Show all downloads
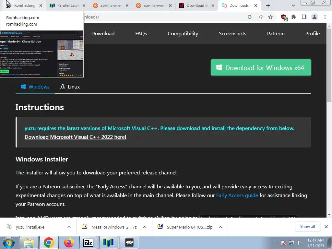Screen dimensions: 332x249 [x=307, y=227]
